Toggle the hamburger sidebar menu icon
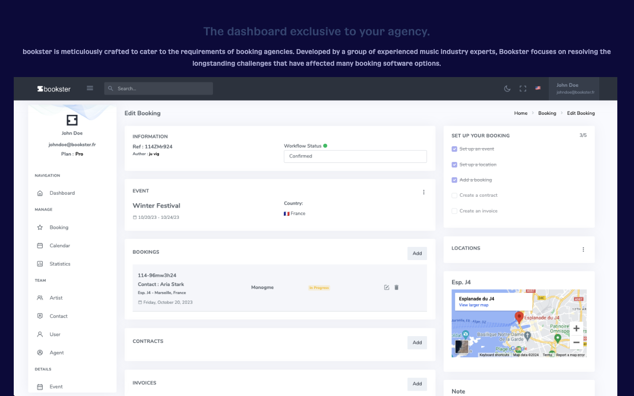This screenshot has width=634, height=396. [90, 88]
